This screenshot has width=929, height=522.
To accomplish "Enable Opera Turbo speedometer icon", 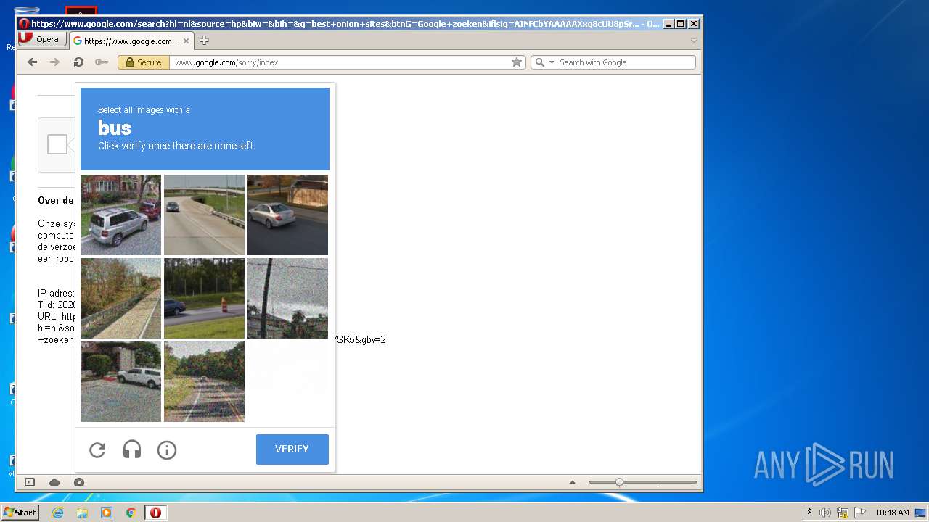I will [x=79, y=482].
